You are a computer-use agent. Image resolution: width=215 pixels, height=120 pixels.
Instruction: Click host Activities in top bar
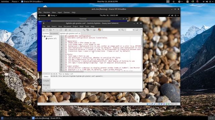(5, 1)
